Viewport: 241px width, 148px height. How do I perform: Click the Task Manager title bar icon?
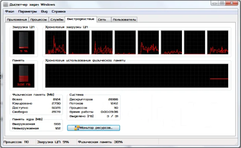(6, 5)
